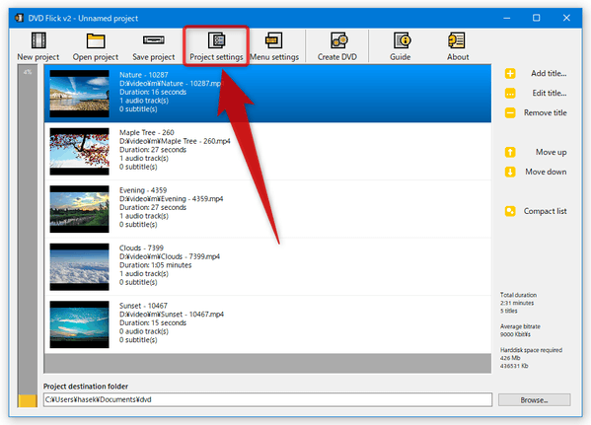This screenshot has width=591, height=425.
Task: Select the Nature - 10287 thumbnail
Action: click(80, 94)
